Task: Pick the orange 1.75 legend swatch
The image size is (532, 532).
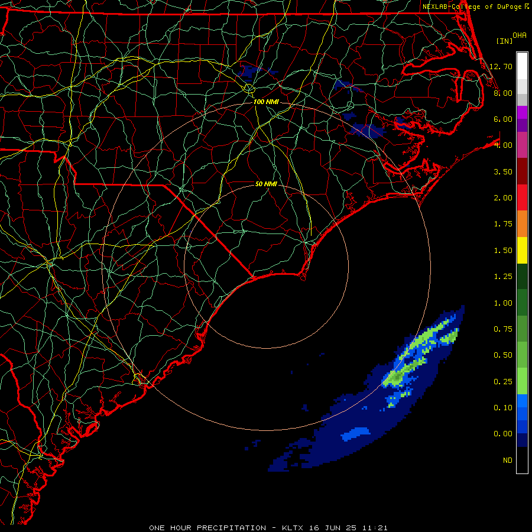Action: point(522,224)
